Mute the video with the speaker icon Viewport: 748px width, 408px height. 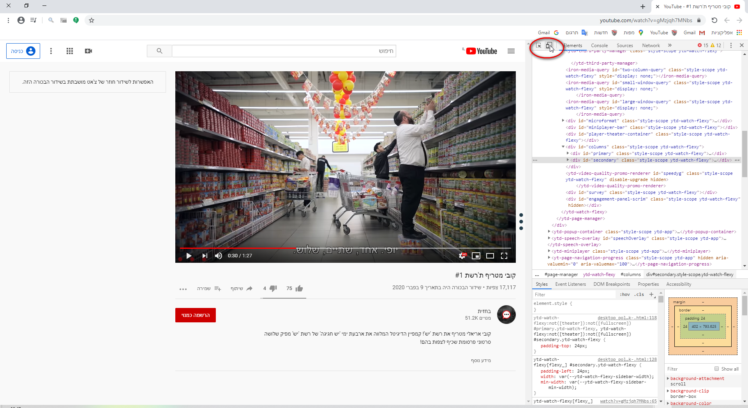[219, 256]
